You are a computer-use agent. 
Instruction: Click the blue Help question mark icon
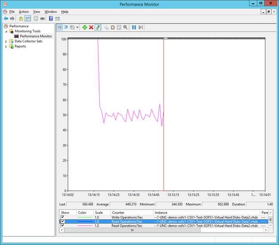(51, 19)
